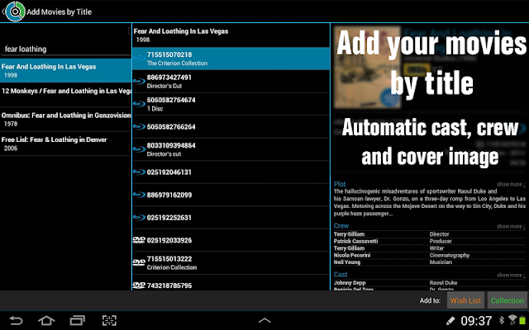Tap the pencil icon in the status bar

[450, 321]
